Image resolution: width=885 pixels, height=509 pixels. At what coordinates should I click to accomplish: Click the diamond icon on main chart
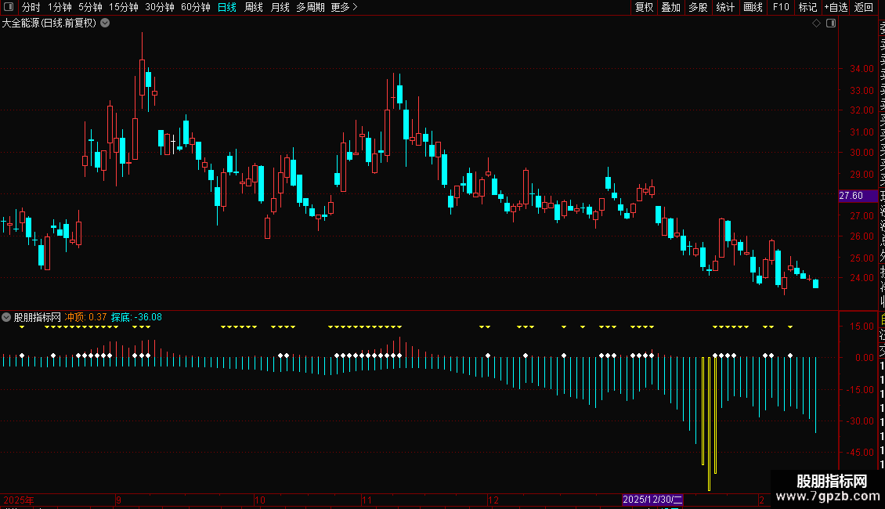click(816, 23)
